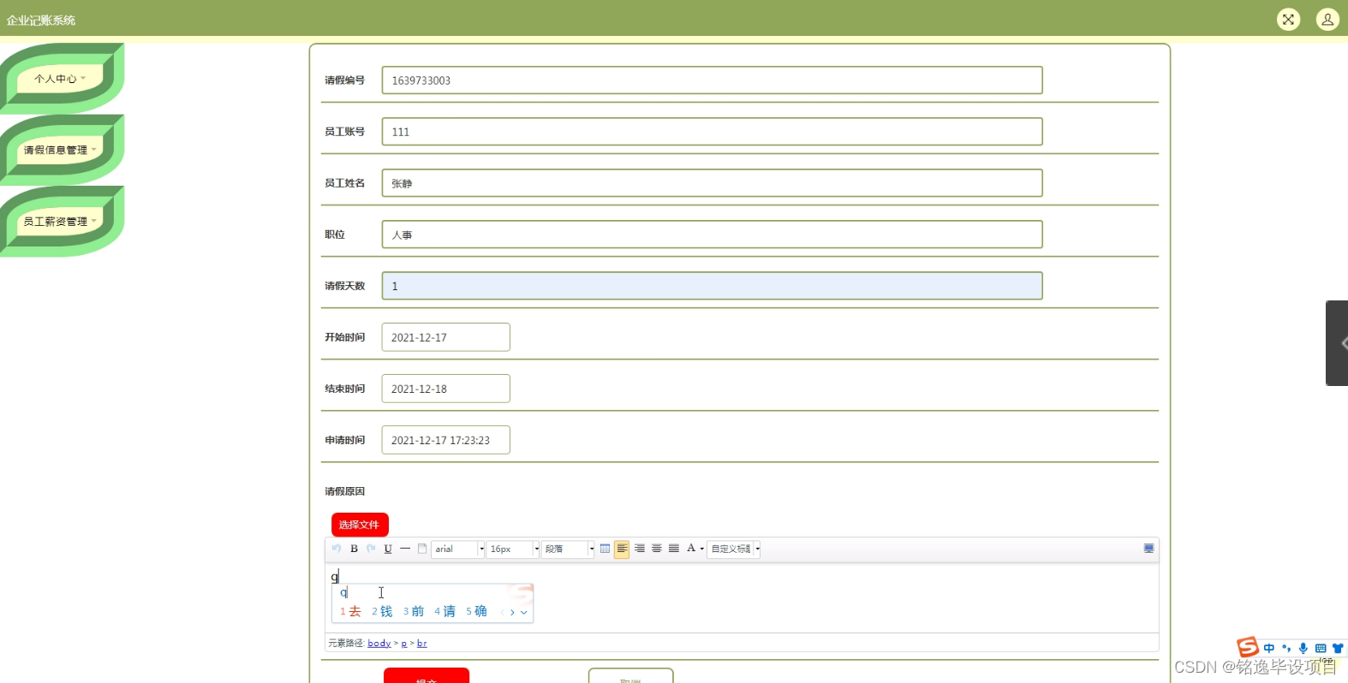Viewport: 1348px width, 683px height.
Task: Click the insert table icon
Action: tap(605, 549)
